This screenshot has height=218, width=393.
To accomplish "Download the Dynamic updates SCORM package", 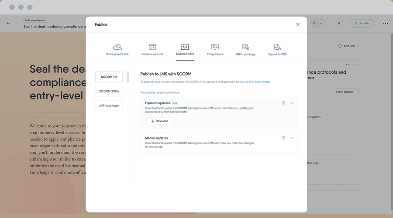I will 159,121.
